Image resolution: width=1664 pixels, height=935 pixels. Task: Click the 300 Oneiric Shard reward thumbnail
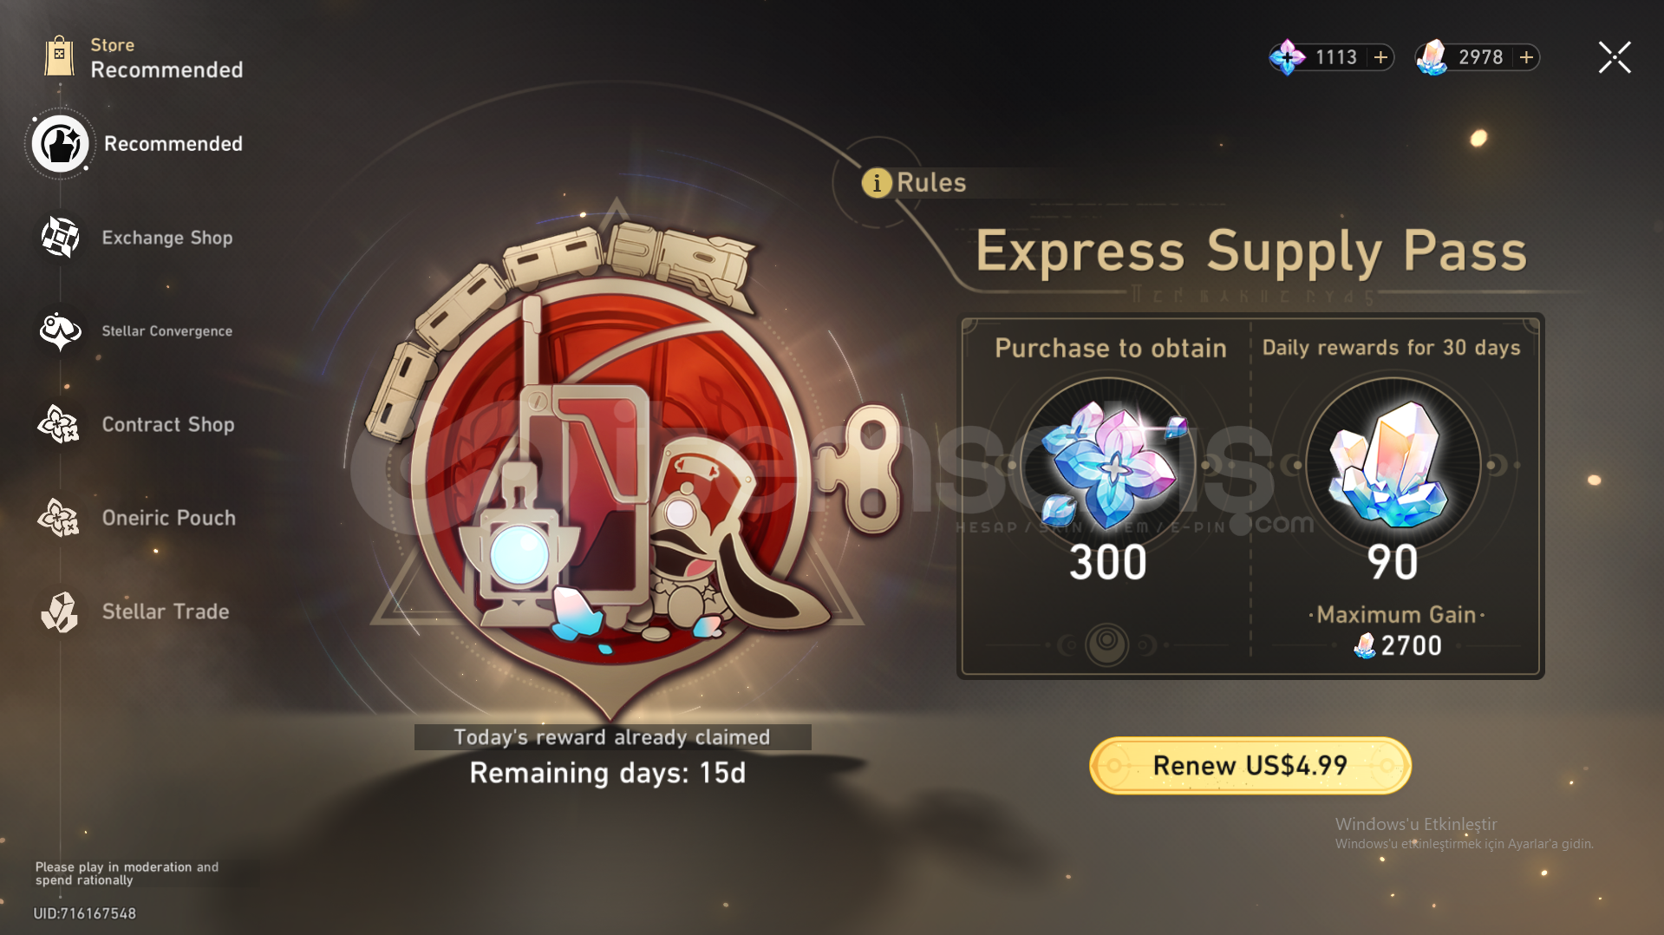[x=1109, y=466]
